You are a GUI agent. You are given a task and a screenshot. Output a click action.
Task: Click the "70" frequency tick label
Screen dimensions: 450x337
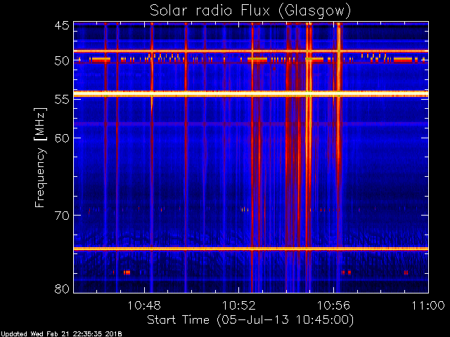tap(62, 216)
